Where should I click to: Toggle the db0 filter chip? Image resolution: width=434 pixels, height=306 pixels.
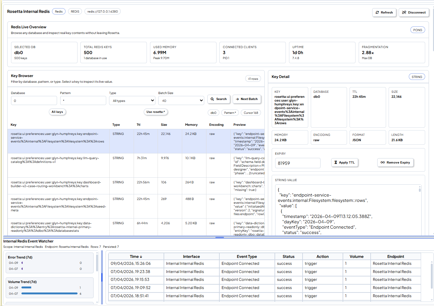(x=213, y=112)
